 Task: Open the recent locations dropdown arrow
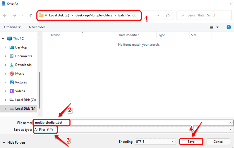[23, 16]
